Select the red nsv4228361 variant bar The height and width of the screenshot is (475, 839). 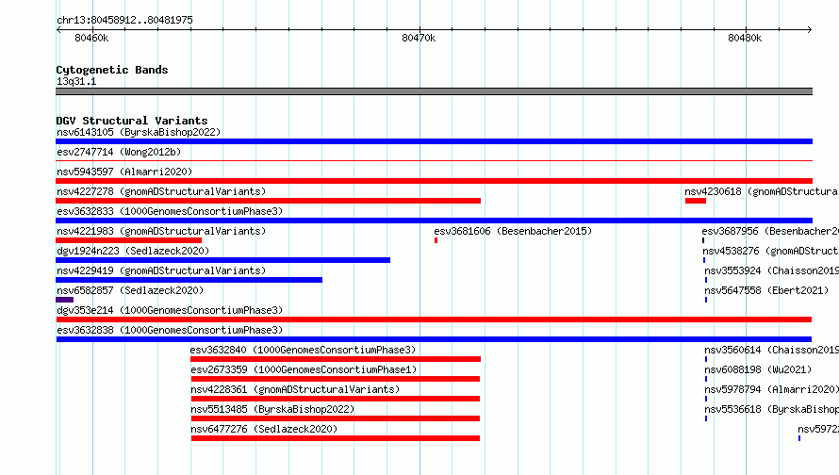336,399
